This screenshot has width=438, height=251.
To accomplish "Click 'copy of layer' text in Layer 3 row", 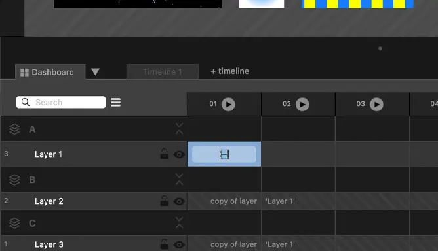I will [233, 244].
